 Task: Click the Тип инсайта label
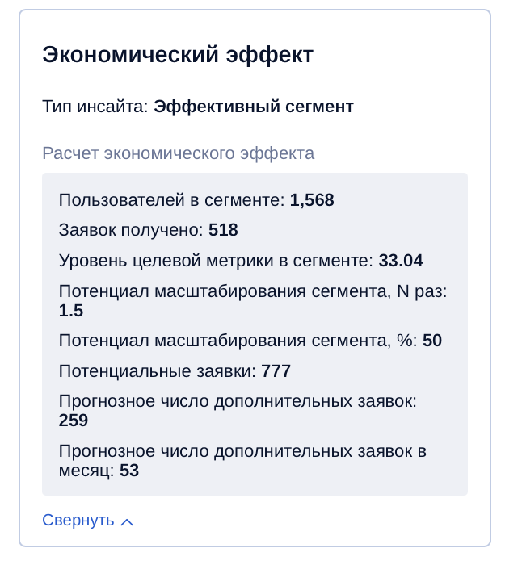[95, 107]
